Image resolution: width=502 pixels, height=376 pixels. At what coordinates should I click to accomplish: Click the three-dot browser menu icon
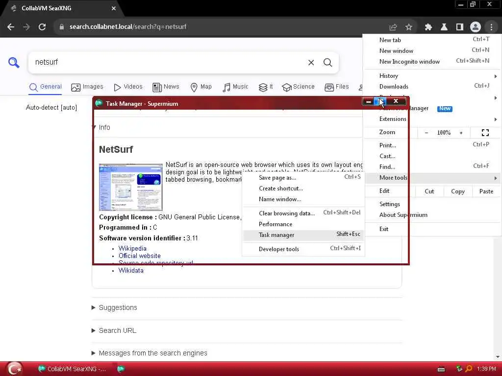(491, 27)
